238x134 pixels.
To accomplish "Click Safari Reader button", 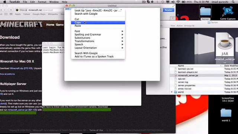I will pos(168,10).
